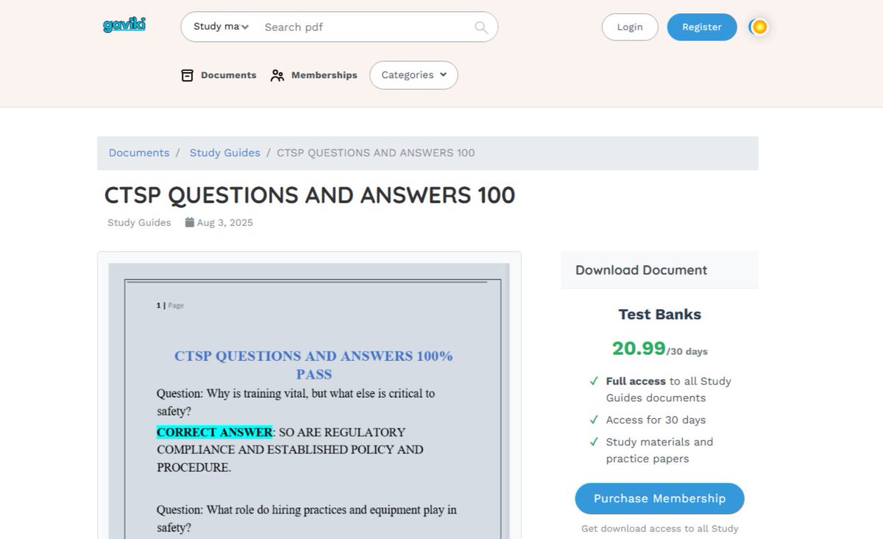Click the Study materials and practice papers feature
This screenshot has width=883, height=539.
tap(659, 450)
